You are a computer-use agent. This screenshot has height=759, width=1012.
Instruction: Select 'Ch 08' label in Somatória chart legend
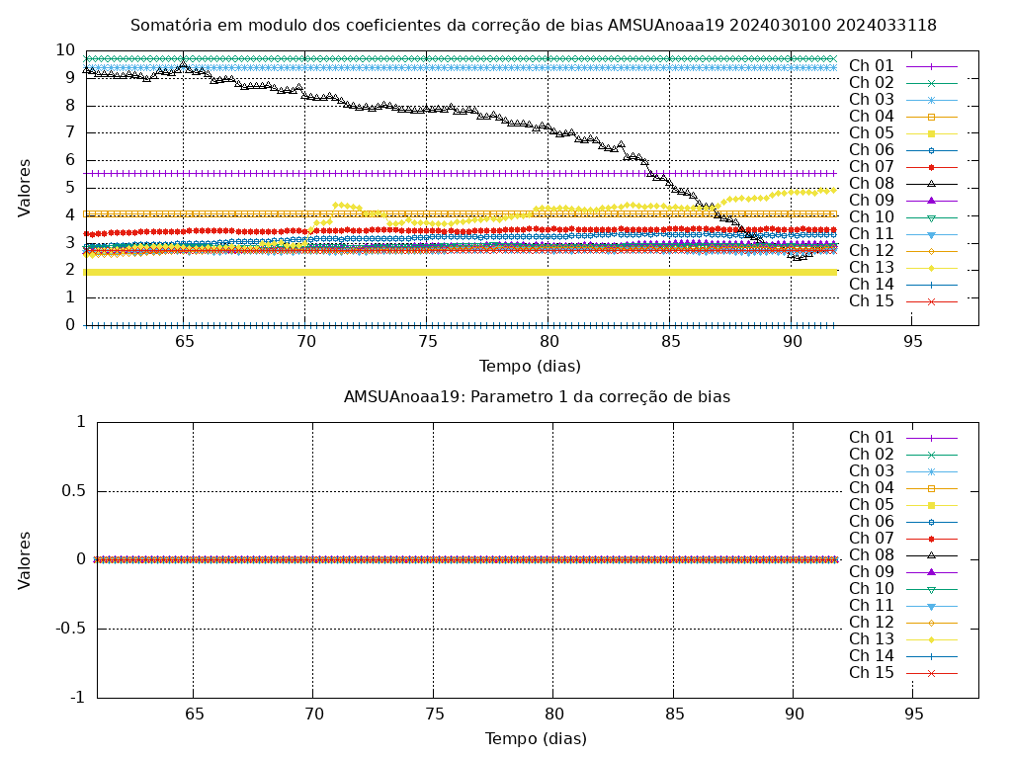point(872,183)
